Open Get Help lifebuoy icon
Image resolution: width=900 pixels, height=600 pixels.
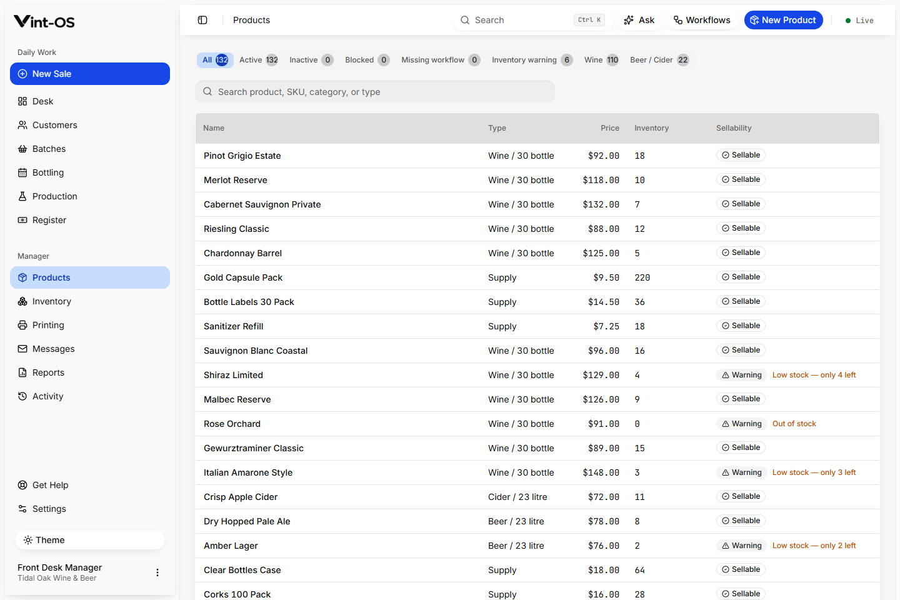22,485
